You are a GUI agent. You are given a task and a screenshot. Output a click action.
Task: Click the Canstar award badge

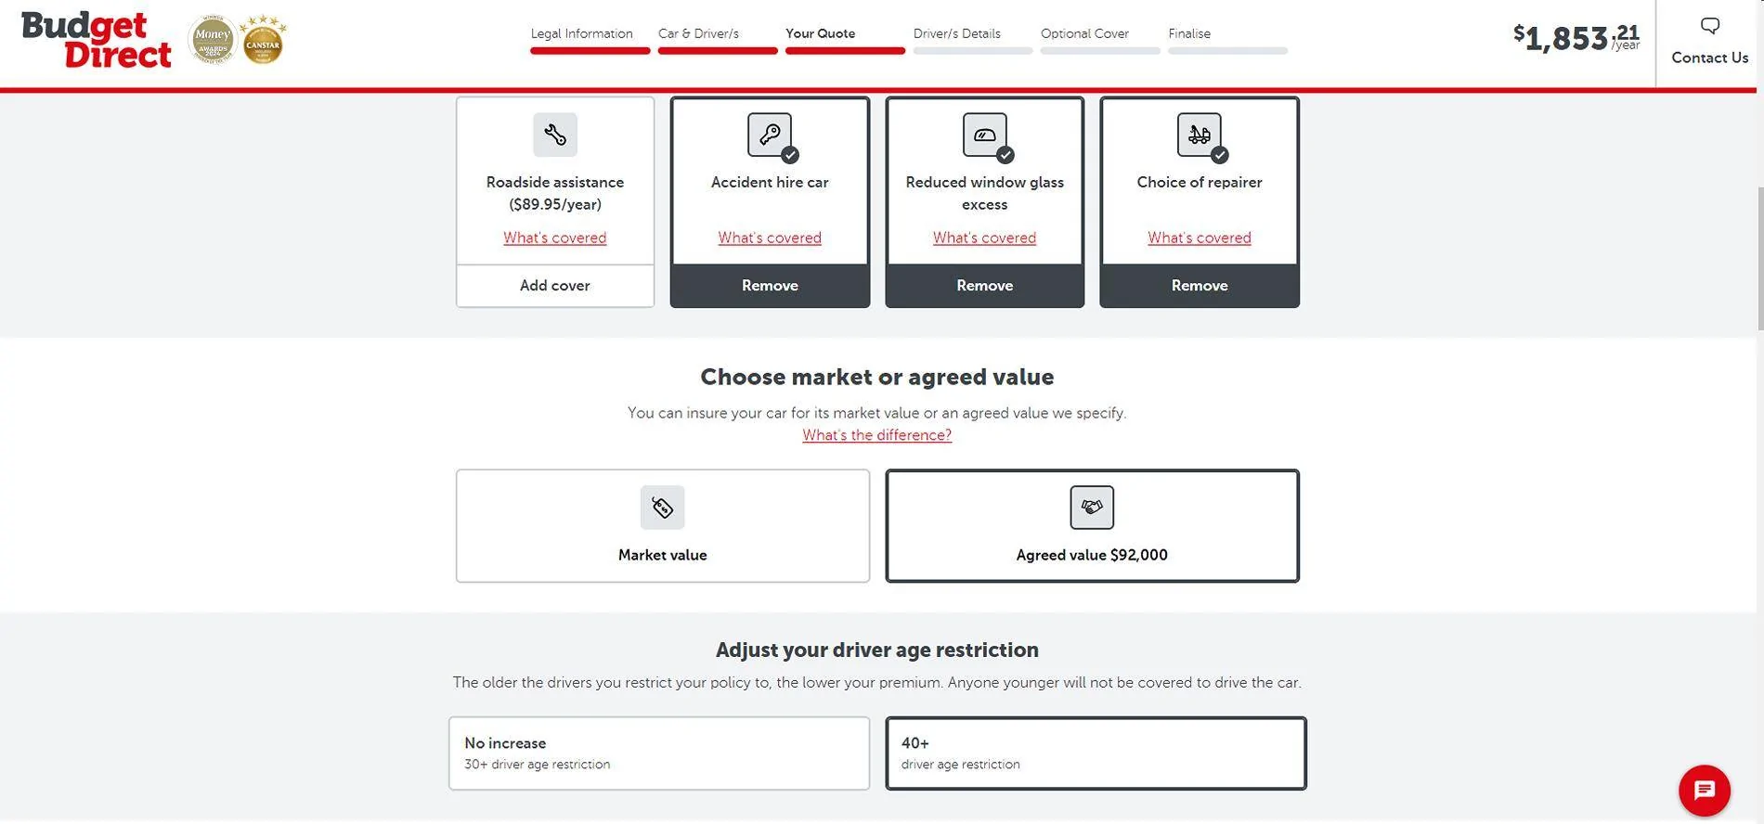263,40
